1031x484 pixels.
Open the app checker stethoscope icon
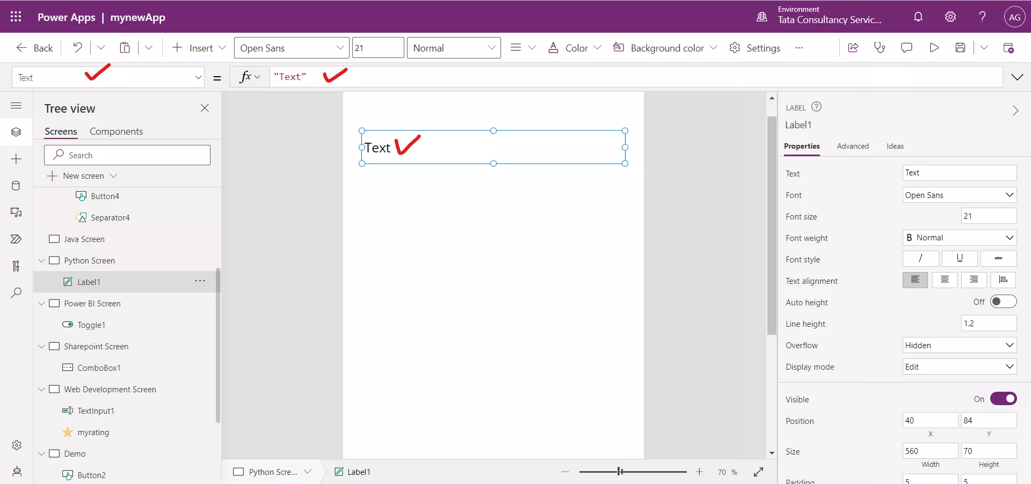click(x=880, y=47)
